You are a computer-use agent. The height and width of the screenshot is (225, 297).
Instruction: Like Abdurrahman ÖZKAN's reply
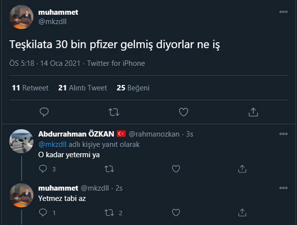pos(176,169)
